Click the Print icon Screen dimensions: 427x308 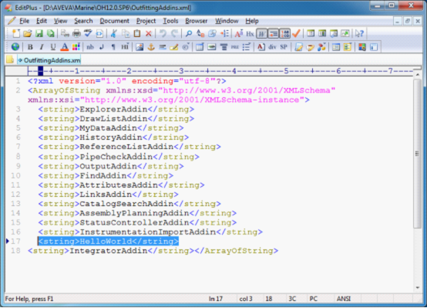pyautogui.click(x=76, y=33)
